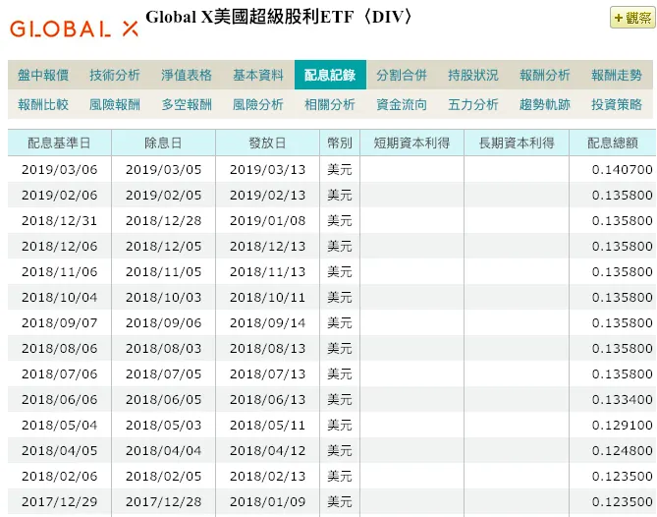The image size is (657, 517).
Task: Click the 短期資本利得 column header
Action: click(x=411, y=143)
